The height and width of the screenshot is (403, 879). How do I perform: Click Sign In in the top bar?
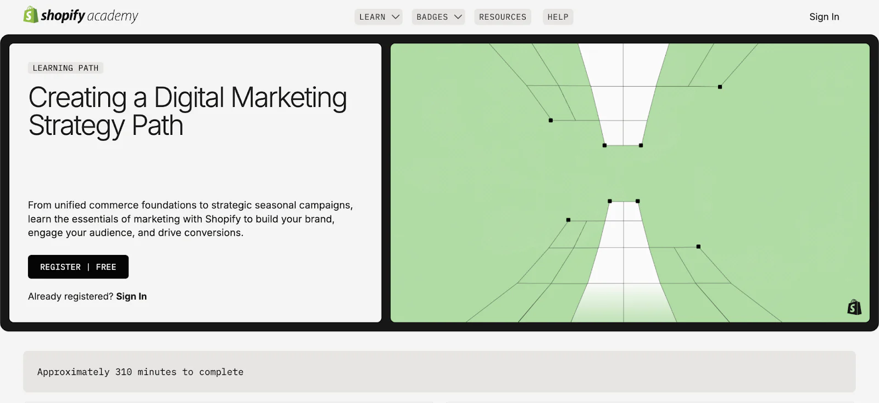coord(824,17)
